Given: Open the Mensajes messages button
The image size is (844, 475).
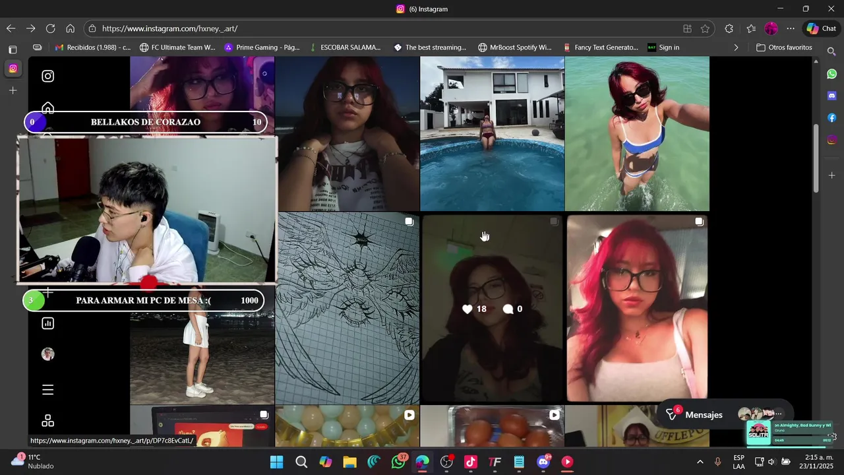Looking at the screenshot, I should click(694, 414).
